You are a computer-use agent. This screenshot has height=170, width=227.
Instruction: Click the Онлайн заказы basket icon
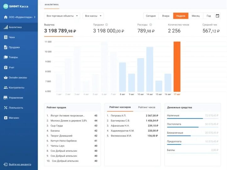6,77
